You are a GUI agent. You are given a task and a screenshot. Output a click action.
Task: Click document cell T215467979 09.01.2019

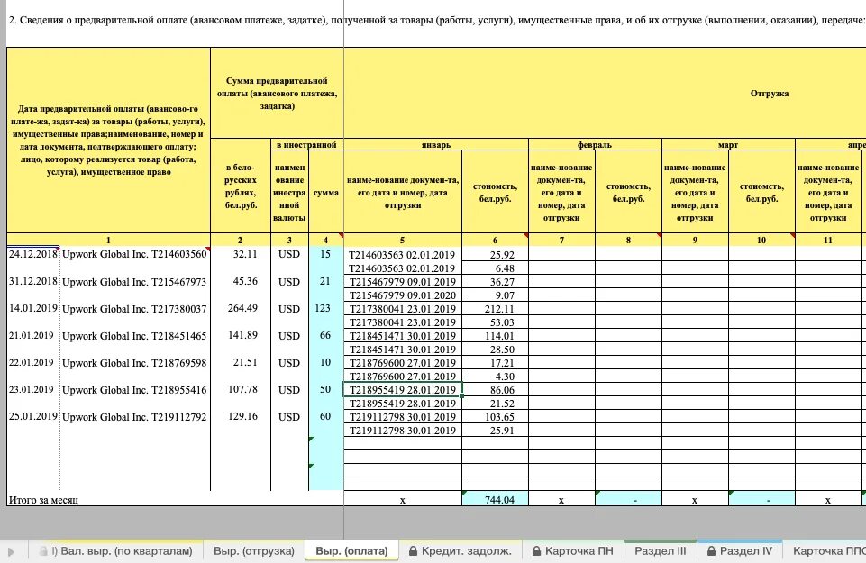point(402,281)
